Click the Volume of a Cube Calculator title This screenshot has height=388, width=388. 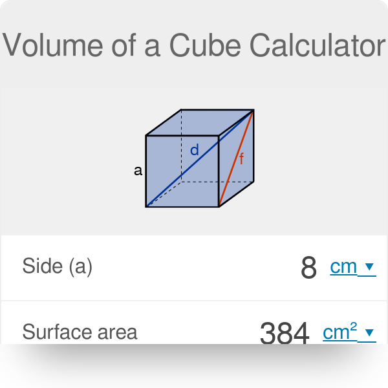(194, 45)
